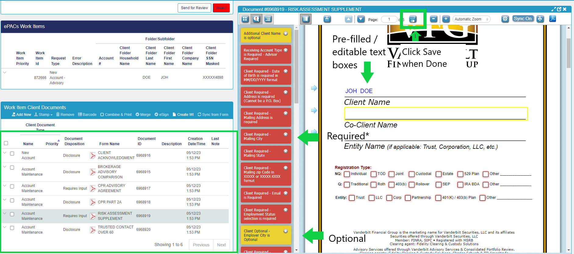574x254 pixels.
Task: Select the CPR ADVISORY AGREEMENT row checkbox
Action: [x=12, y=187]
